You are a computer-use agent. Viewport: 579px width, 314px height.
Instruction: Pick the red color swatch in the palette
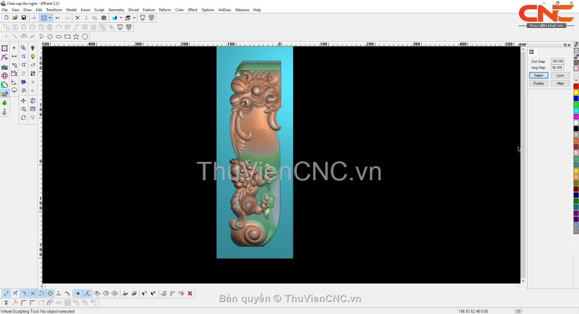pyautogui.click(x=576, y=86)
